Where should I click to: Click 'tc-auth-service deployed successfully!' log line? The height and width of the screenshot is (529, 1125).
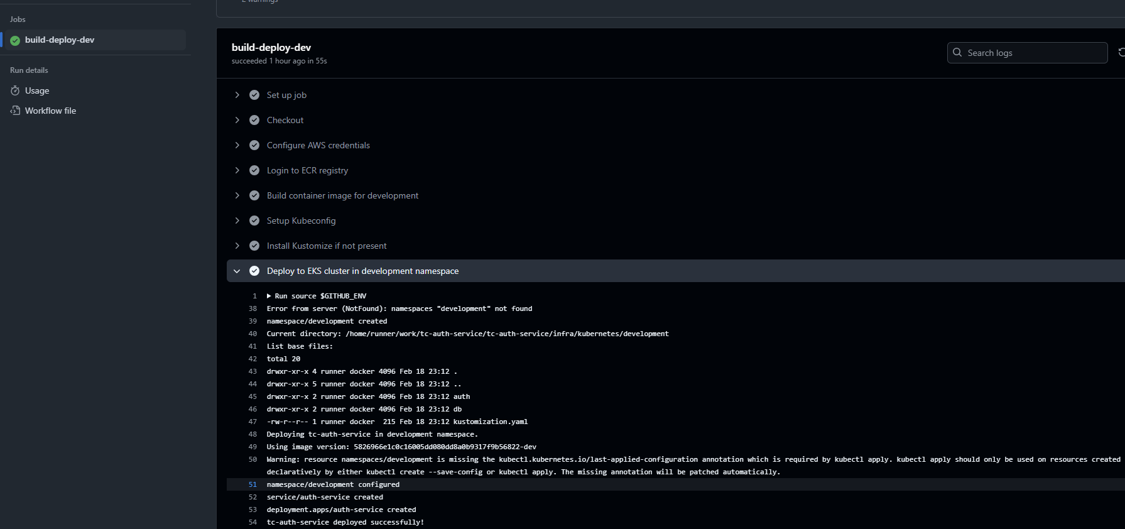tap(345, 522)
